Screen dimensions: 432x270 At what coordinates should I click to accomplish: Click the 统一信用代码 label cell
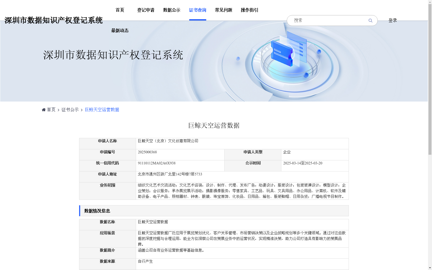point(107,166)
